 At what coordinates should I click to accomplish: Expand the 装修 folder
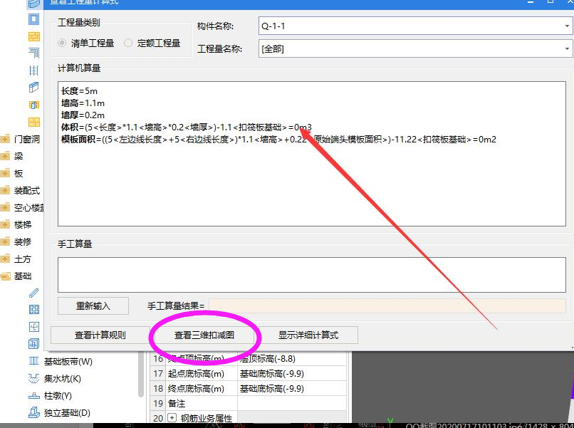point(5,241)
